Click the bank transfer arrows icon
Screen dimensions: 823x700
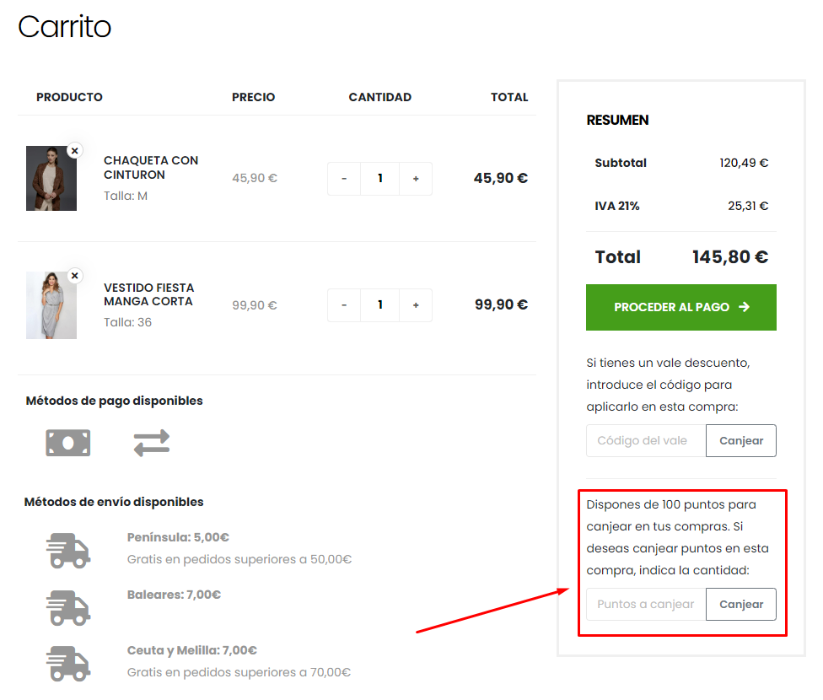pyautogui.click(x=152, y=443)
